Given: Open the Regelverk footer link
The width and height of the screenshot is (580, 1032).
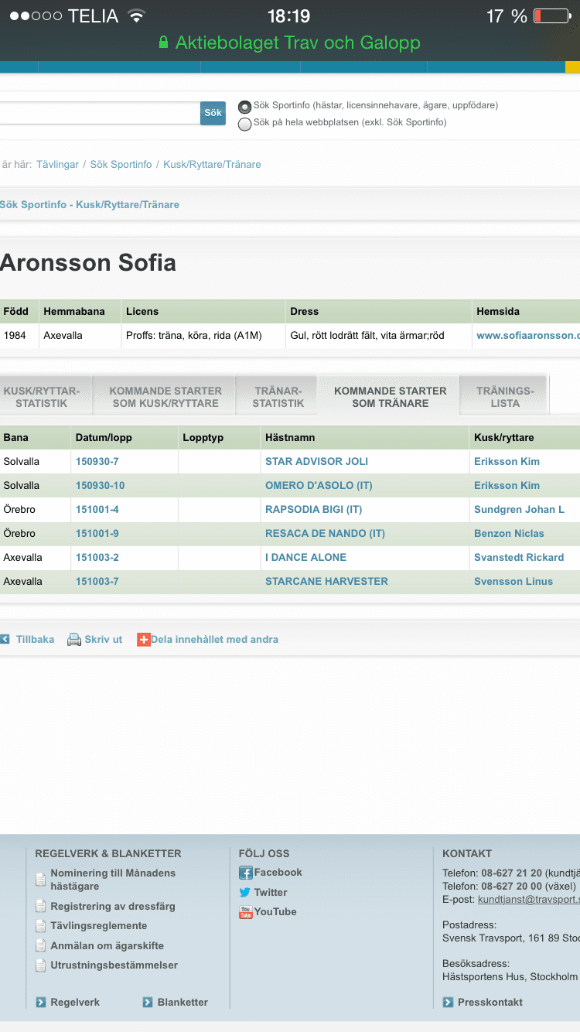Looking at the screenshot, I should click(75, 1003).
